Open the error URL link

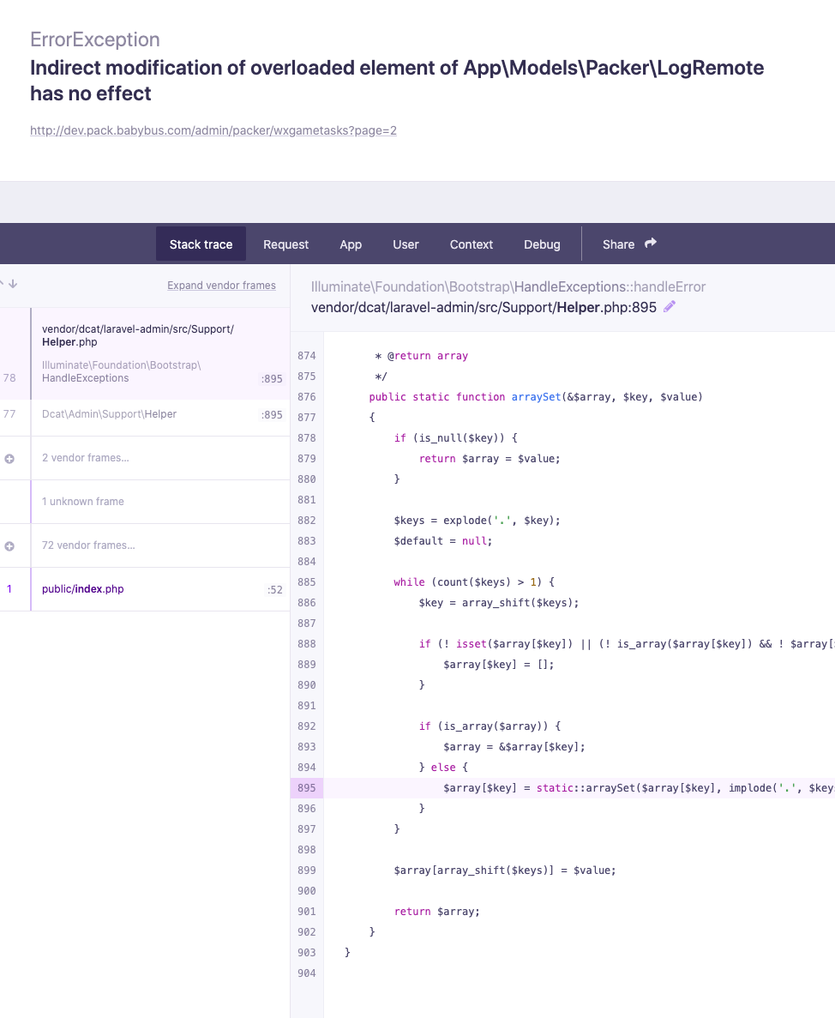tap(213, 130)
